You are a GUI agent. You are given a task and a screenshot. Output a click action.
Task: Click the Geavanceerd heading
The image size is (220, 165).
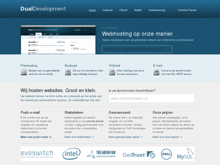click(x=120, y=113)
